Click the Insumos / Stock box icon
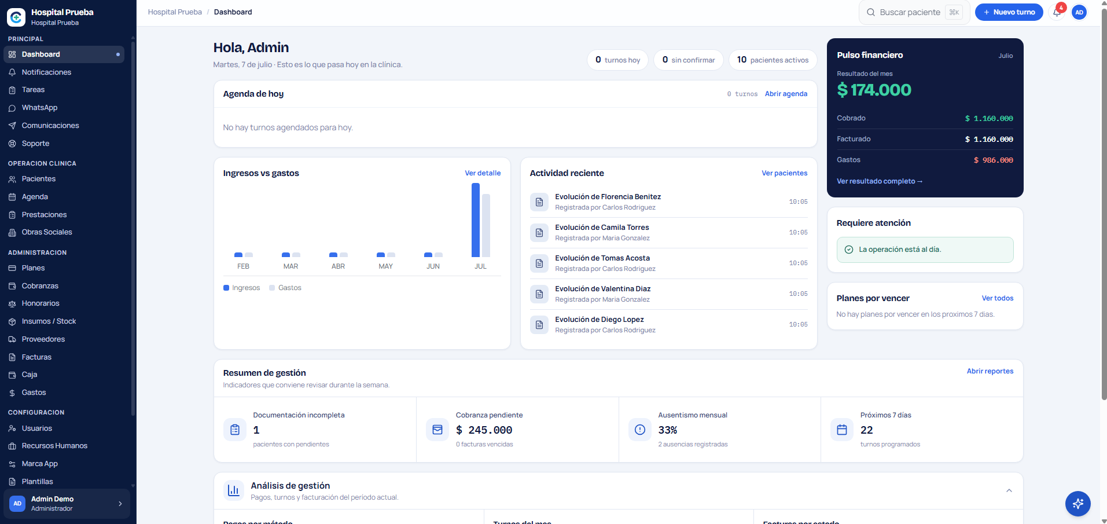 (x=12, y=321)
